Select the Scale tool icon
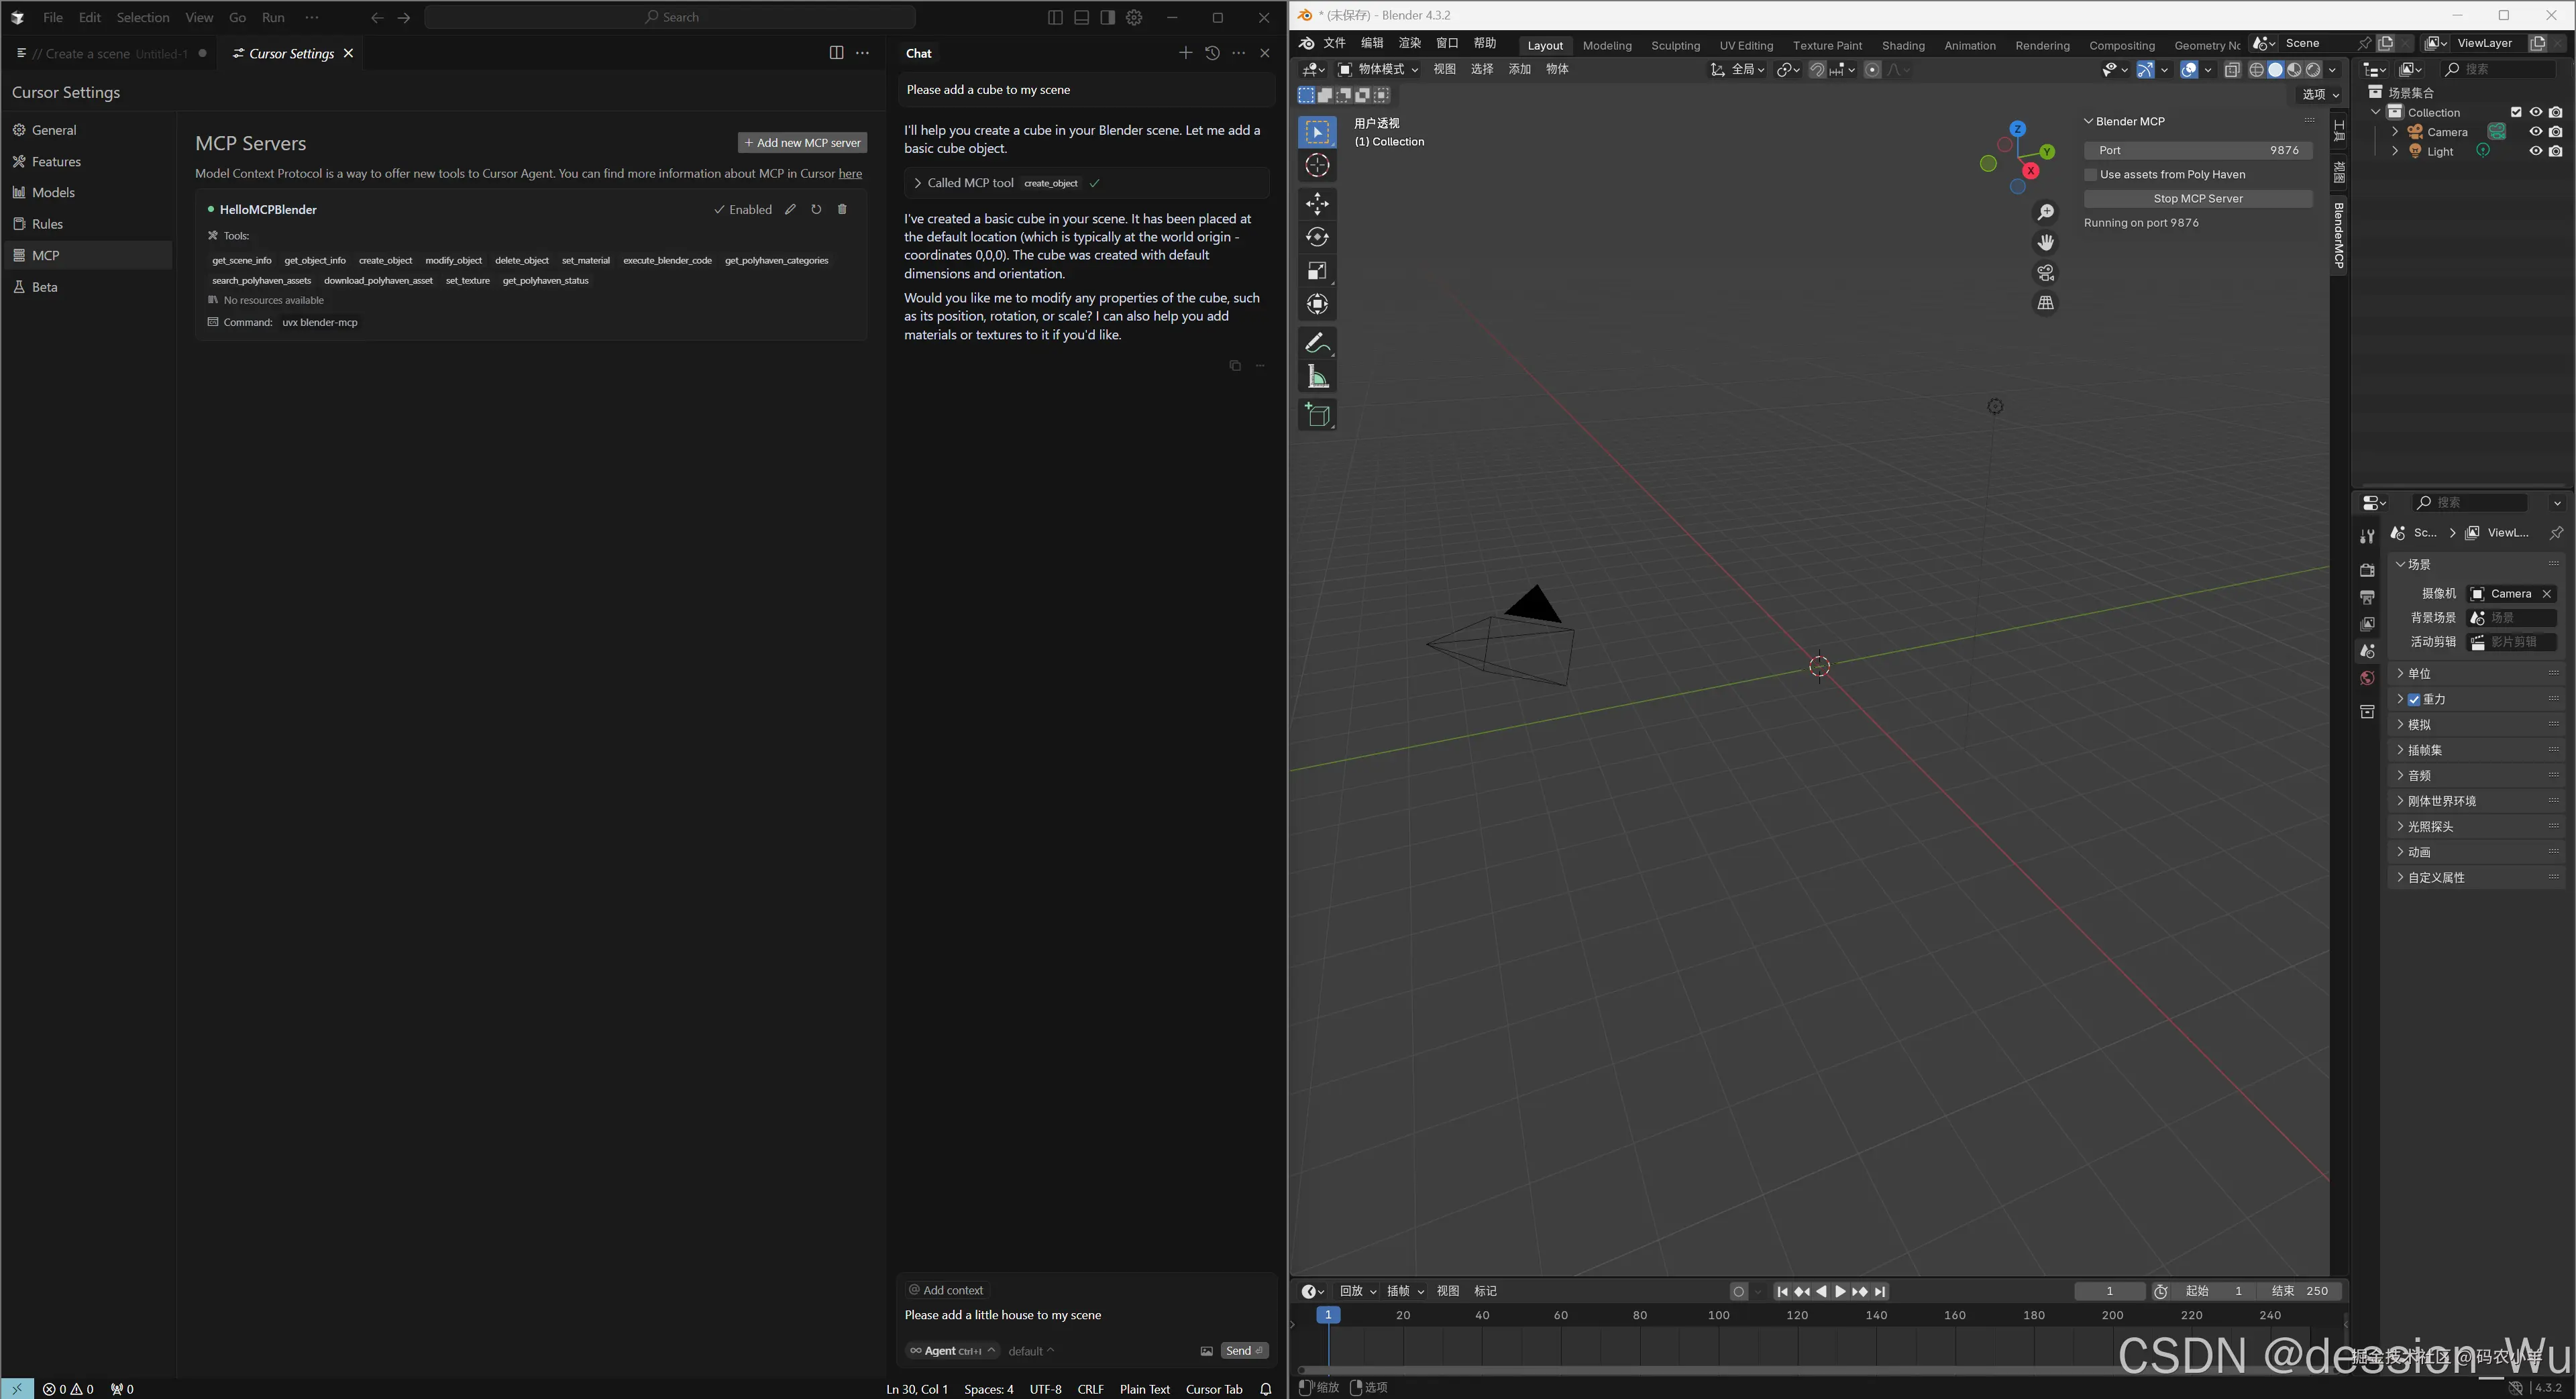The width and height of the screenshot is (2576, 1399). pos(1317,271)
